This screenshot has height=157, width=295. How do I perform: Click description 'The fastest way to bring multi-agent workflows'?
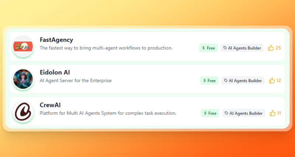tap(106, 48)
